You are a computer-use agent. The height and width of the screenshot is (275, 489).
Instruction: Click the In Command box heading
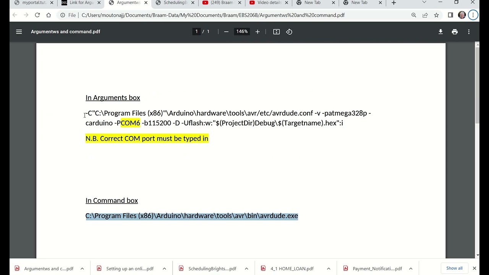coord(112,201)
